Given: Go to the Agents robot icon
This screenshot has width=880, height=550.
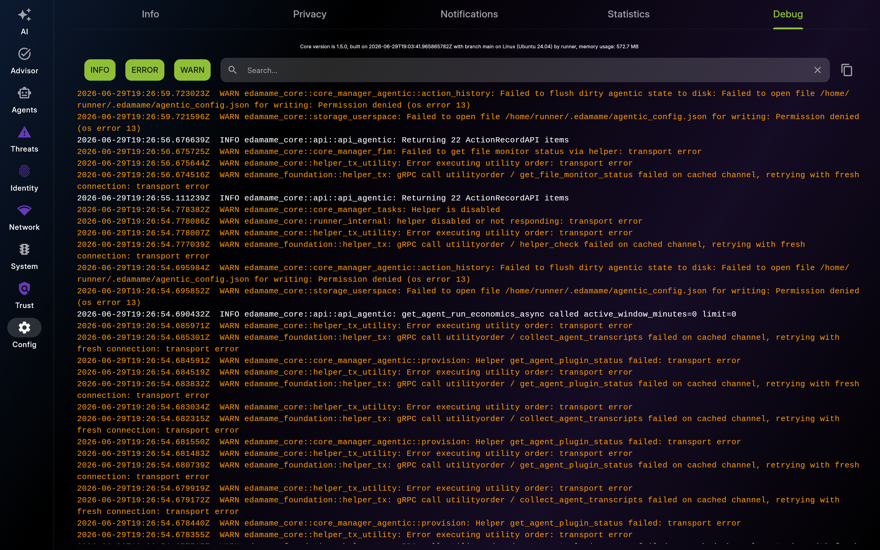Looking at the screenshot, I should [24, 93].
